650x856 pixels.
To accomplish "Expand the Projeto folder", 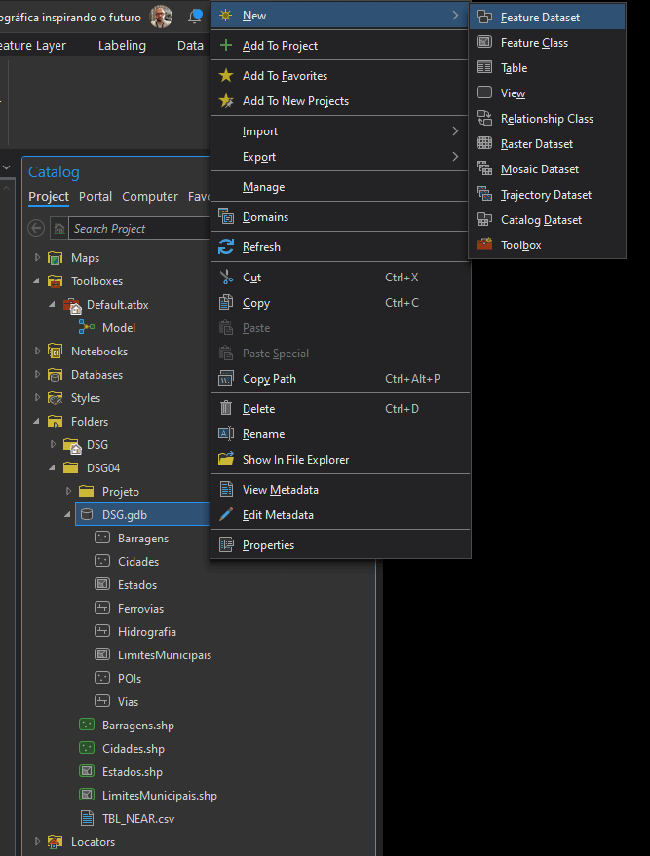I will pos(68,492).
